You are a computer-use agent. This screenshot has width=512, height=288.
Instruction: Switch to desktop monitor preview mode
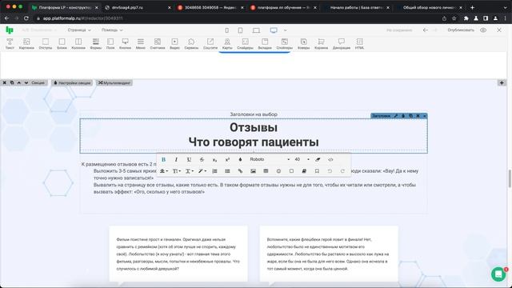click(274, 30)
